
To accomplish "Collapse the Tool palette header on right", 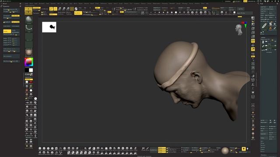I will [x=262, y=3].
